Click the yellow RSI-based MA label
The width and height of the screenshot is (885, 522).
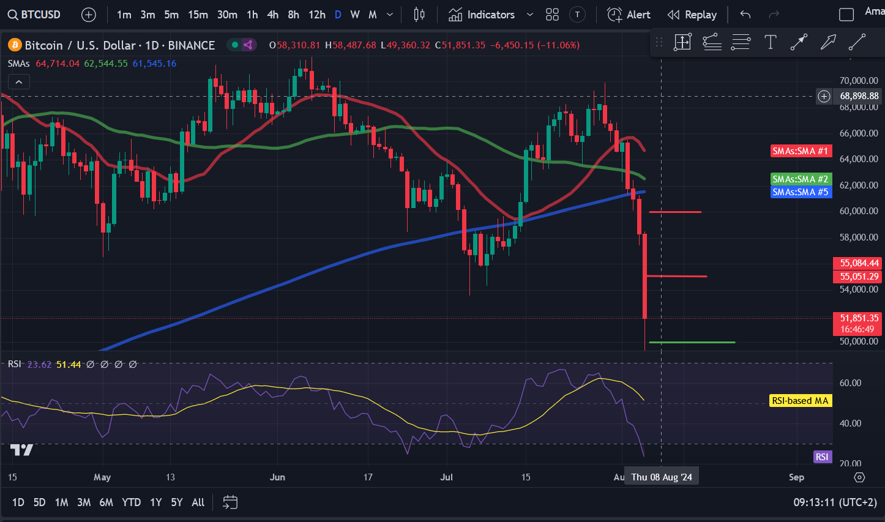point(801,401)
